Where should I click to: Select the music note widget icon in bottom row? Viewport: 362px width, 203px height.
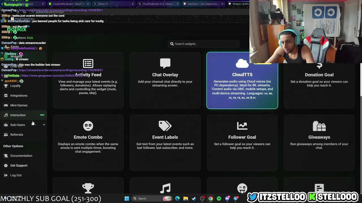point(165,188)
